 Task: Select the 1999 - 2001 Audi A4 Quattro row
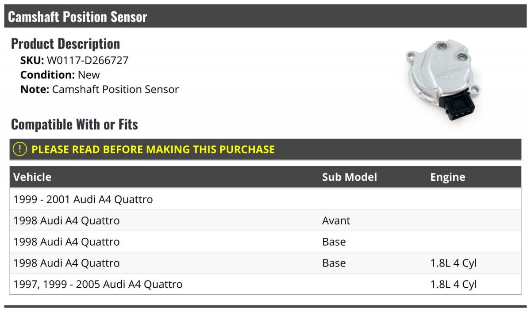265,199
